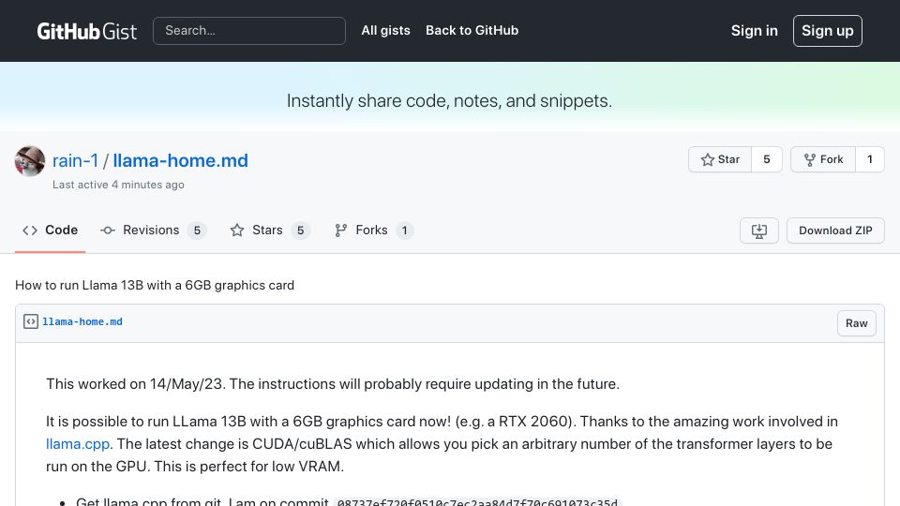
Task: Click the Sign up button
Action: click(827, 31)
